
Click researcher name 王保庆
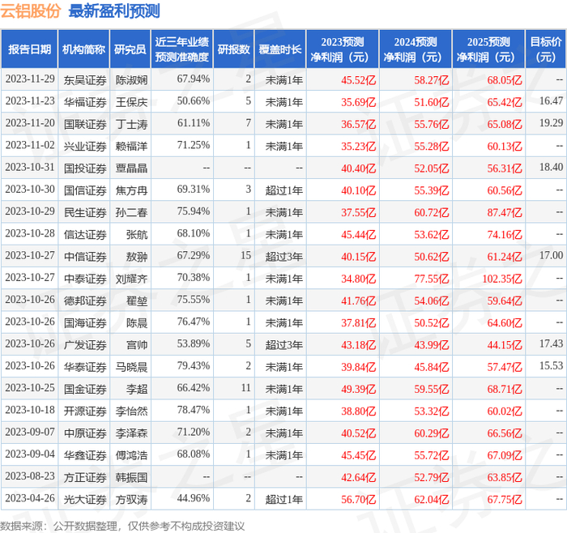[x=131, y=102]
